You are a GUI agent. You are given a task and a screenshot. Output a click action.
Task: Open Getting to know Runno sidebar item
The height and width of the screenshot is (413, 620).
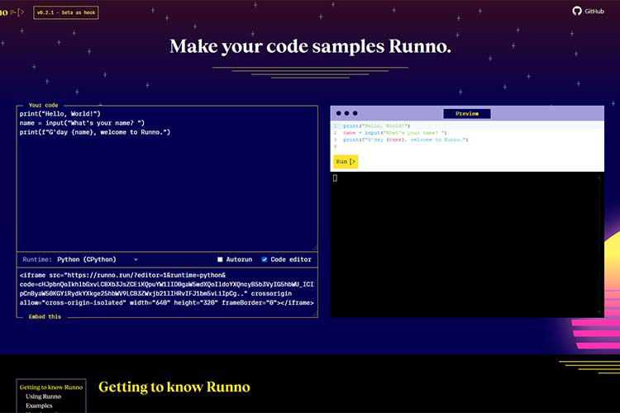coord(51,387)
